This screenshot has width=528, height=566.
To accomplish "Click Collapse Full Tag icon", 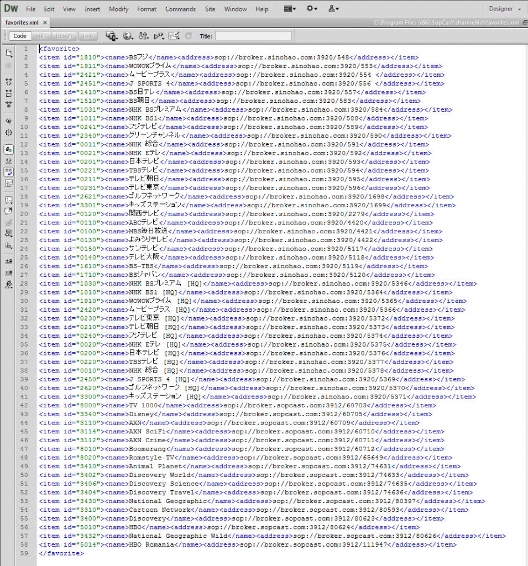I will [x=9, y=80].
